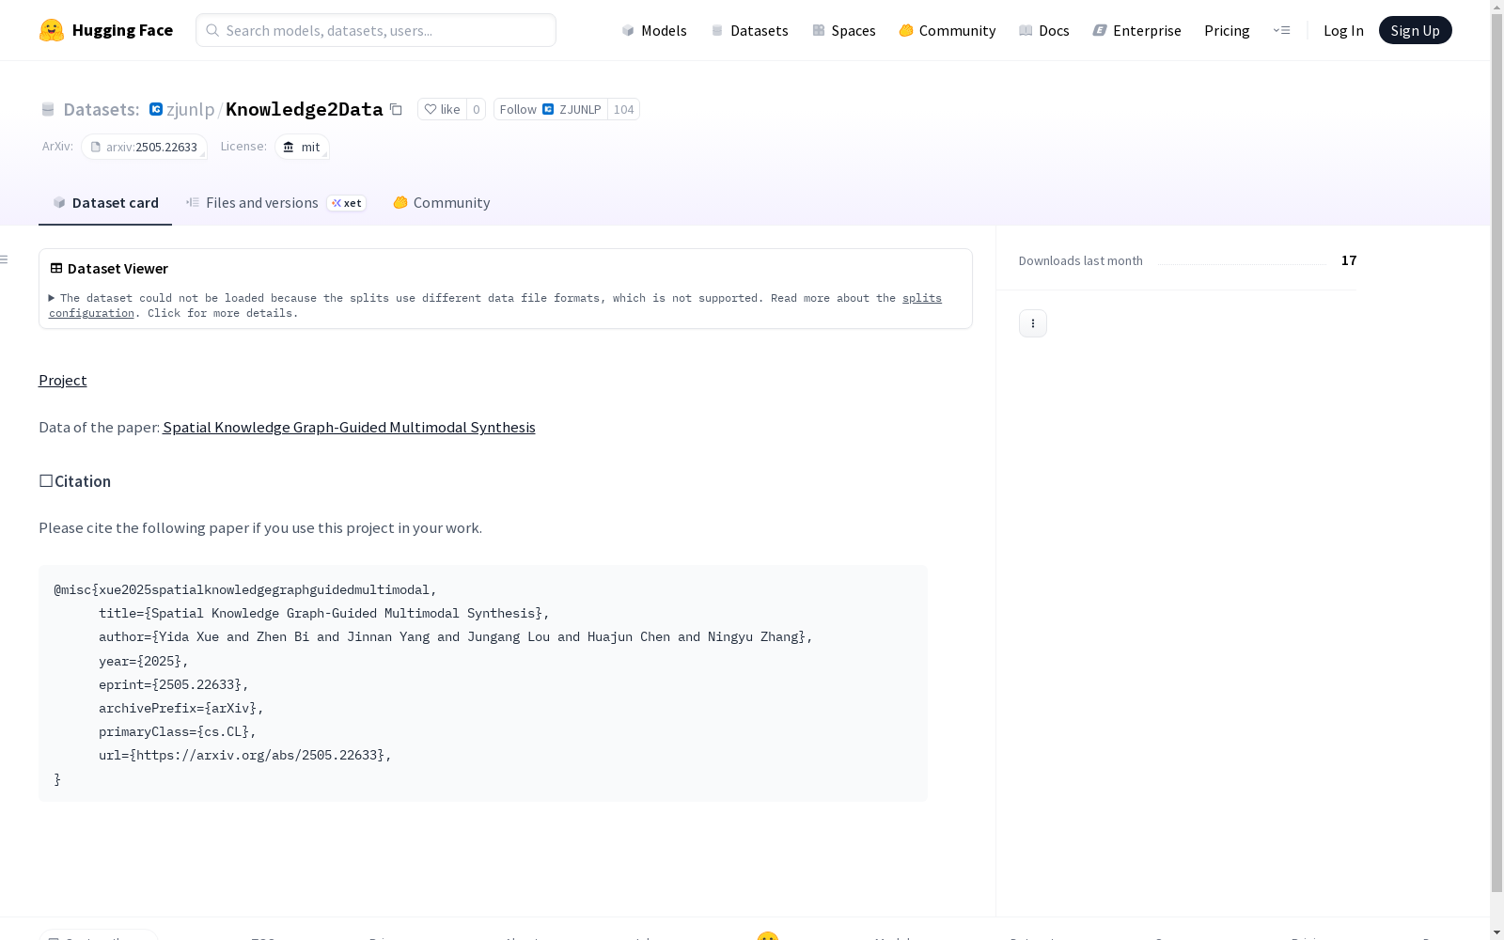Click the Citation heading
The height and width of the screenshot is (940, 1504).
click(x=75, y=481)
